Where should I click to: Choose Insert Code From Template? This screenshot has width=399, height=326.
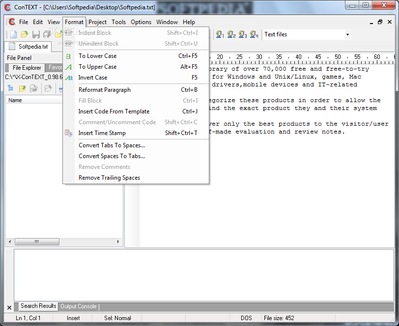click(x=136, y=111)
